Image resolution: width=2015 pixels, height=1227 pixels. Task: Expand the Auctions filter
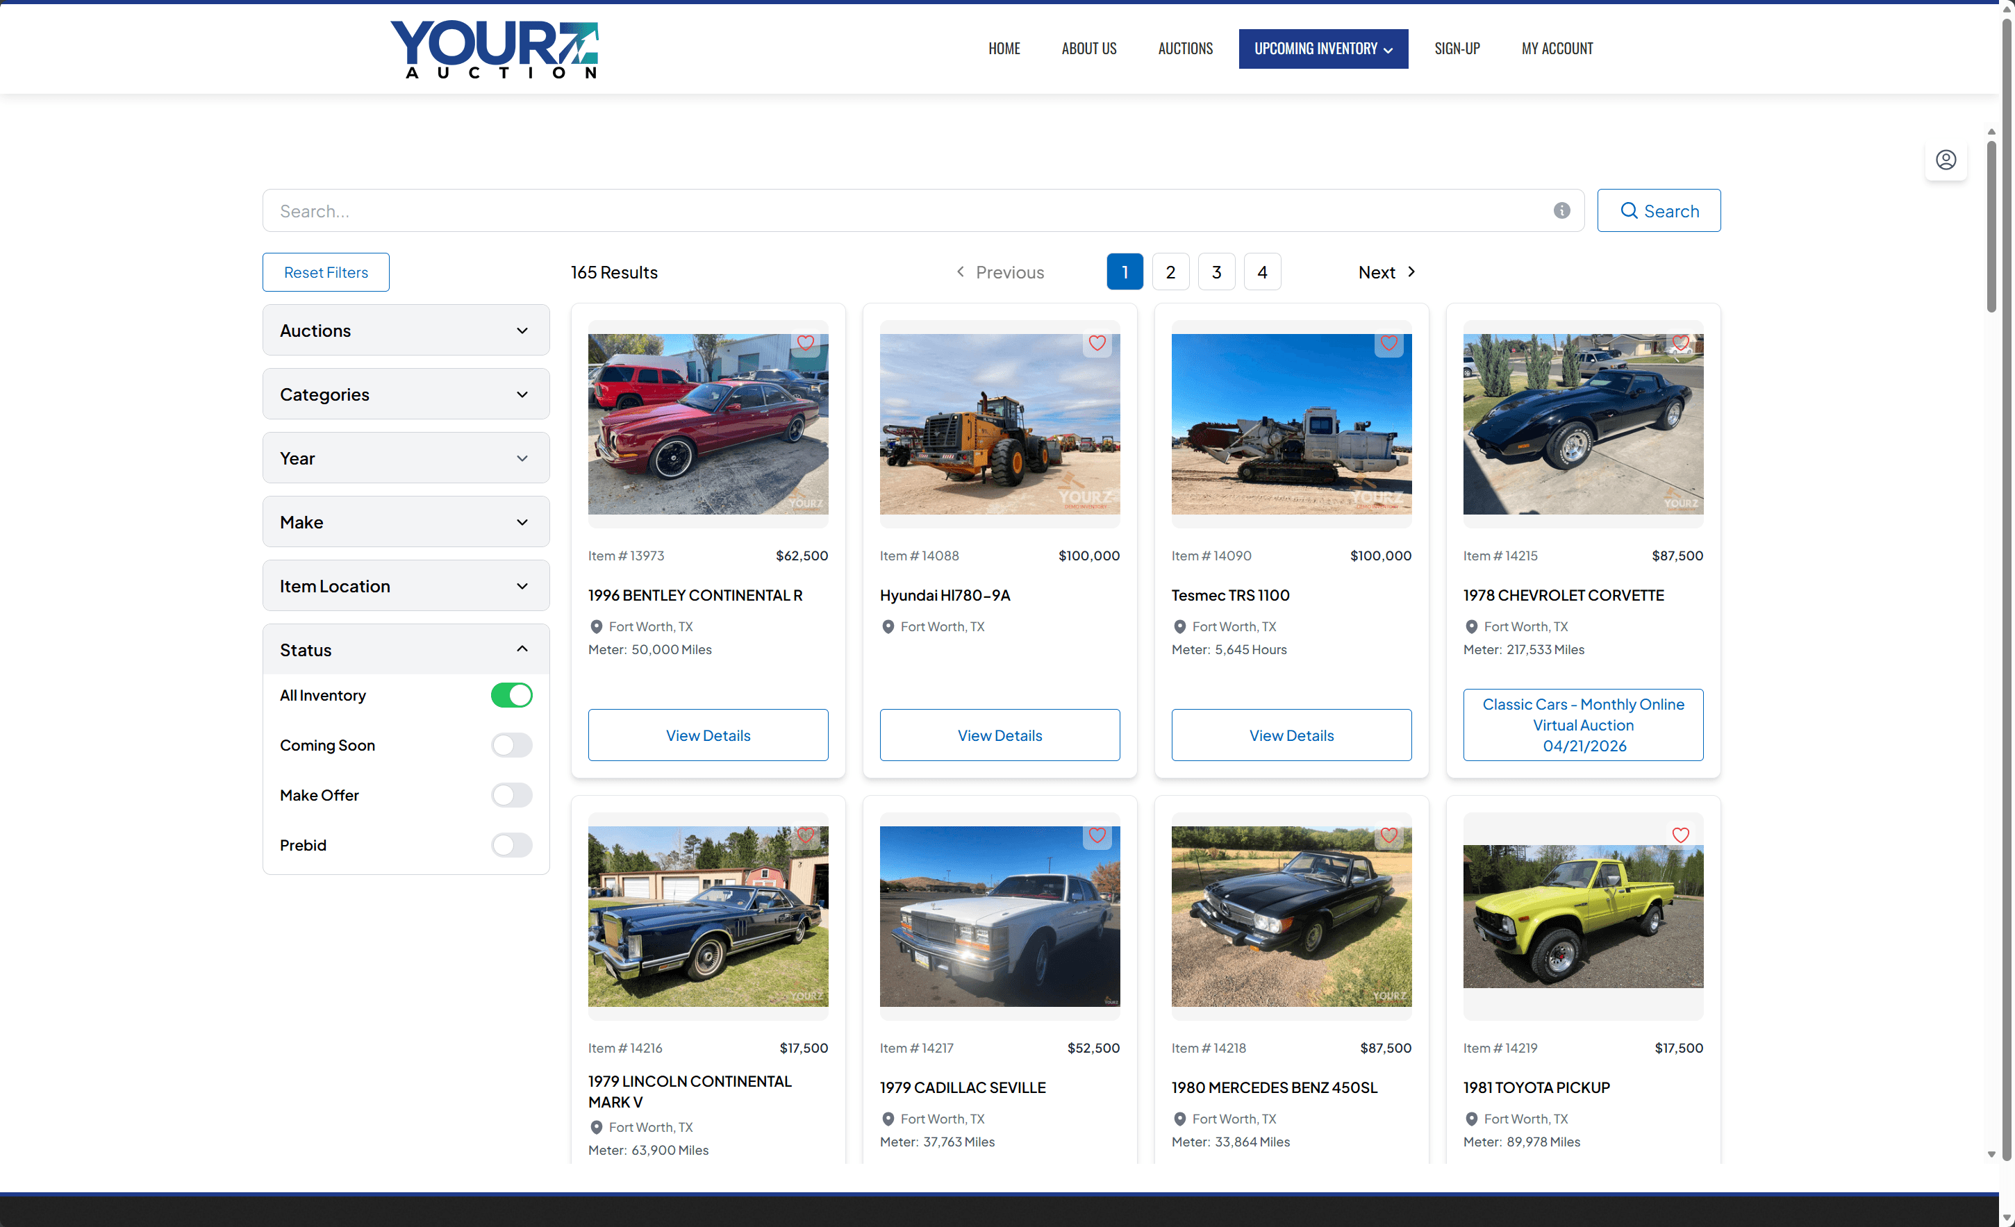click(x=406, y=331)
